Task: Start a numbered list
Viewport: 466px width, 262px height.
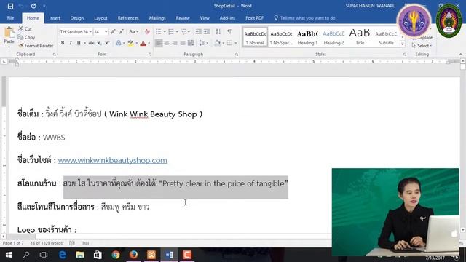Action: (x=171, y=31)
